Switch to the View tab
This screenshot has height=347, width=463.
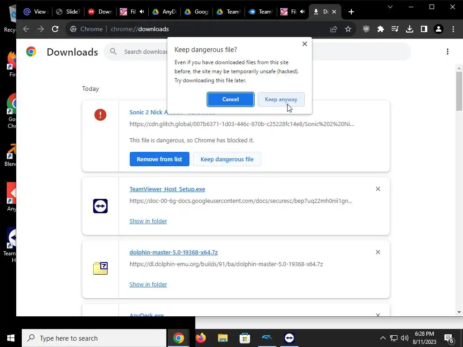pyautogui.click(x=36, y=12)
